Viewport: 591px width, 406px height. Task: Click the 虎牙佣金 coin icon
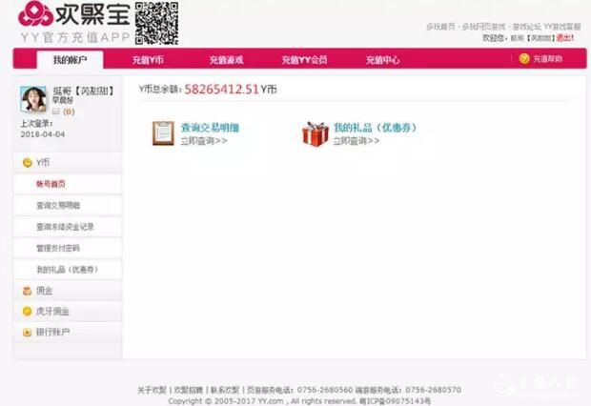(x=27, y=312)
